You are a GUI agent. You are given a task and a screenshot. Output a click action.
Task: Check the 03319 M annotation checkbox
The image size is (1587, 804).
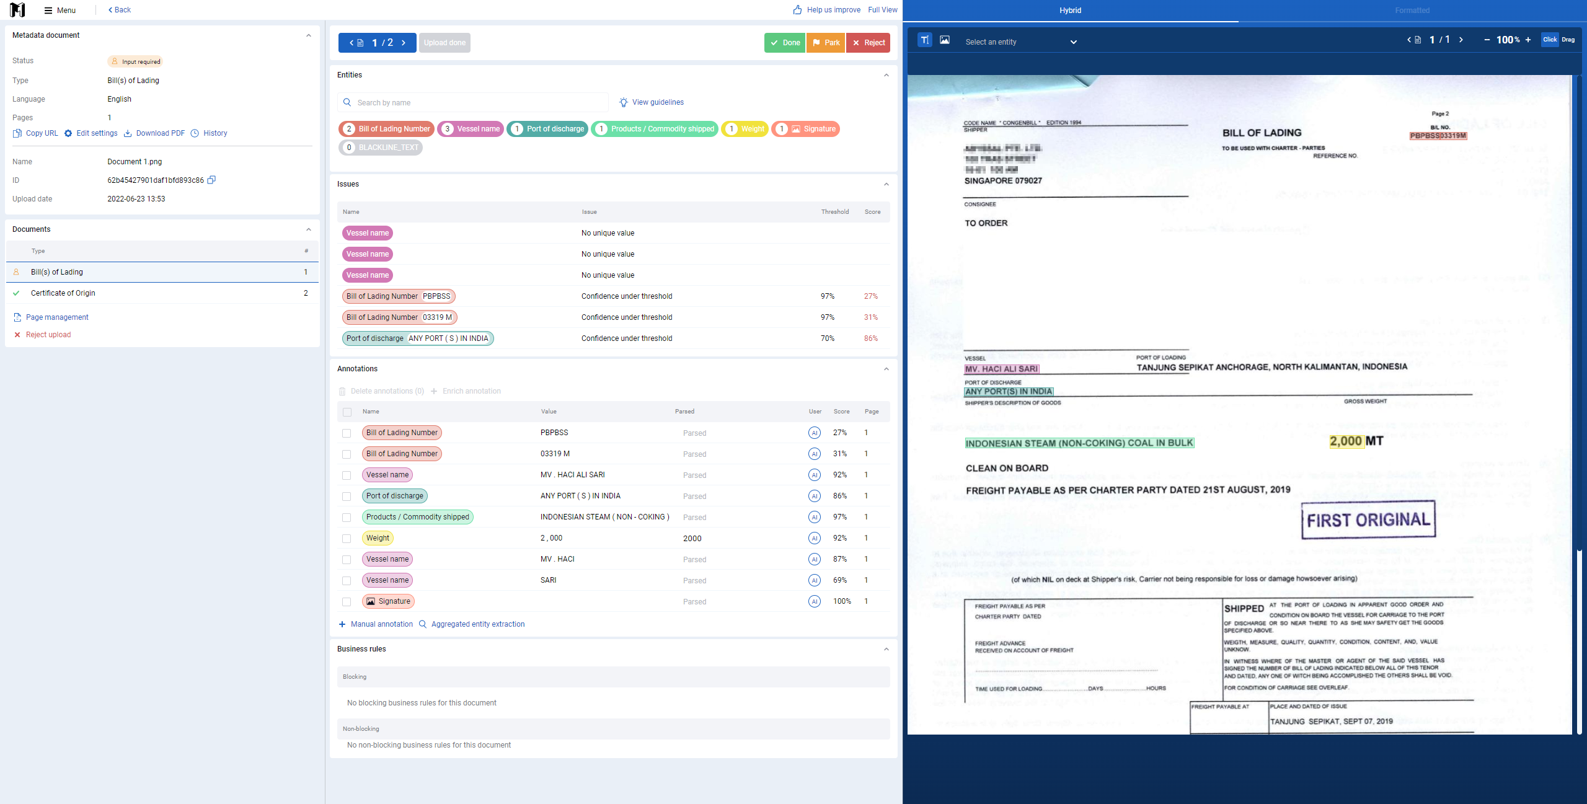[347, 454]
